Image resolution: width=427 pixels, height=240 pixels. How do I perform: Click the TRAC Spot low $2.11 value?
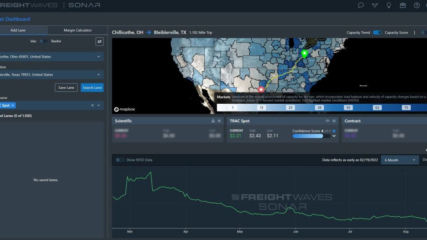(x=272, y=136)
